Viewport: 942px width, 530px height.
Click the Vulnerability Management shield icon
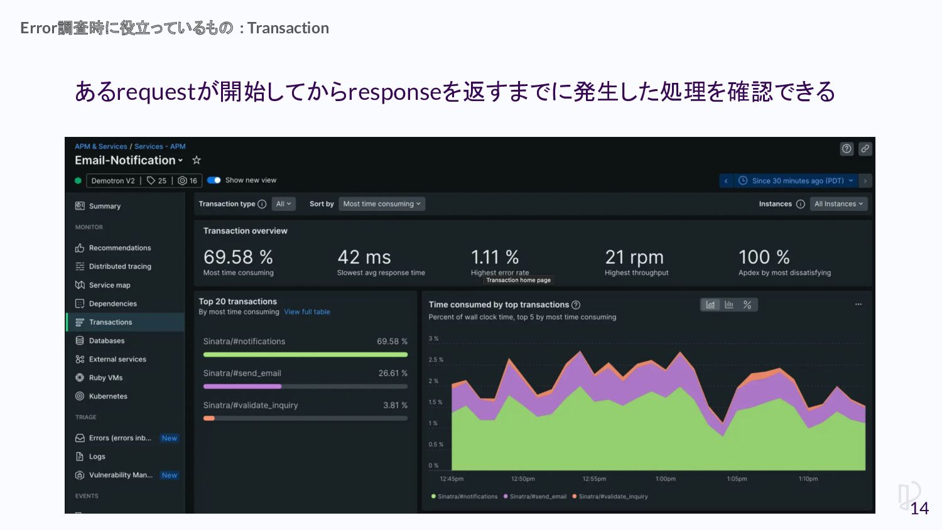point(80,475)
